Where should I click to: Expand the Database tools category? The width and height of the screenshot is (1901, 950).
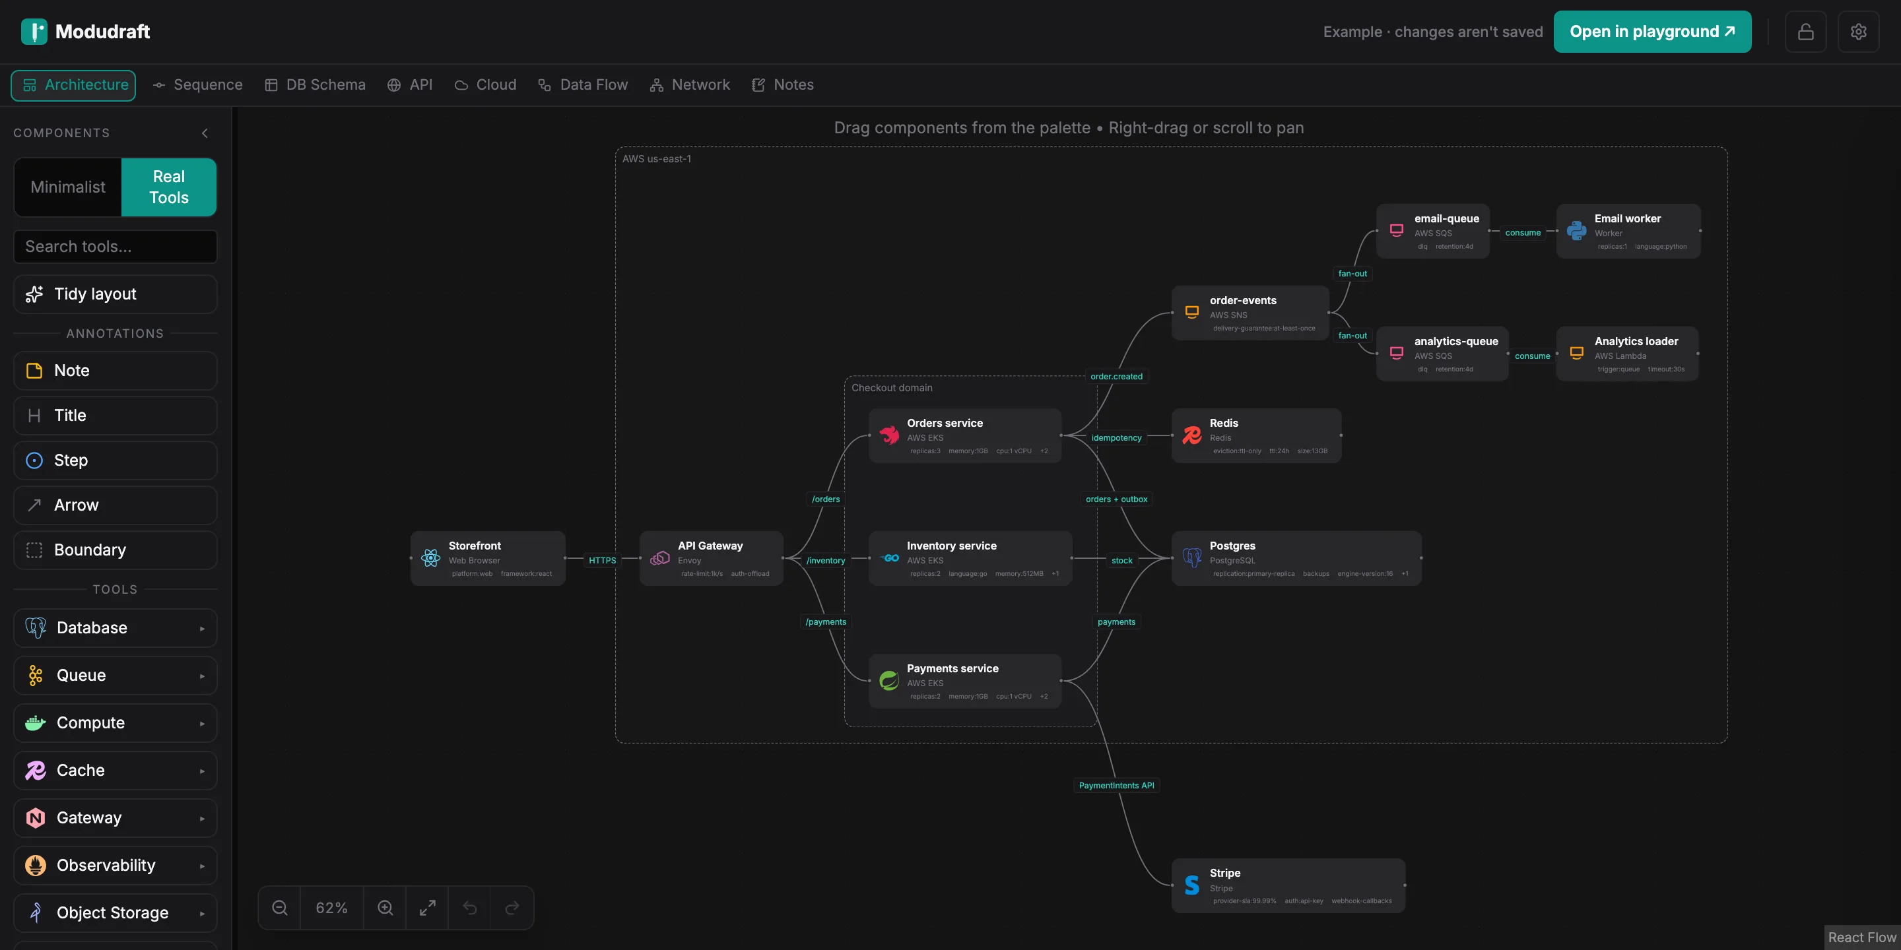tap(115, 627)
